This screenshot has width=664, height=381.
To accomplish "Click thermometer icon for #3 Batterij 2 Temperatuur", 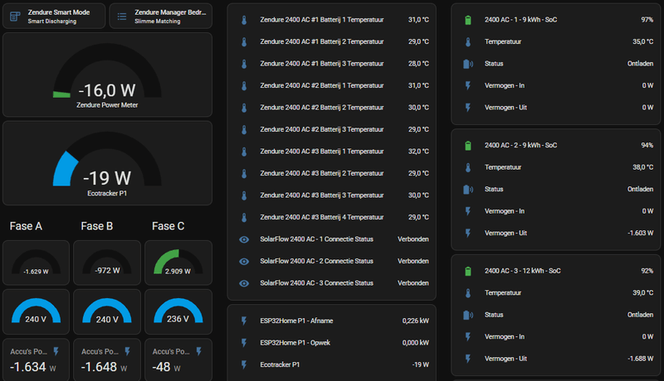I will [244, 174].
